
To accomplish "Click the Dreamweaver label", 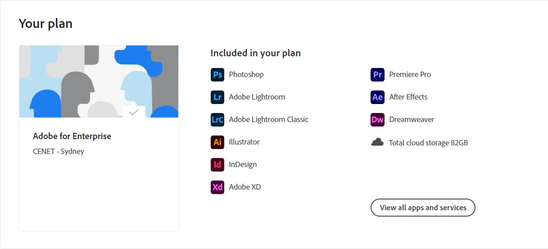I will [x=412, y=119].
